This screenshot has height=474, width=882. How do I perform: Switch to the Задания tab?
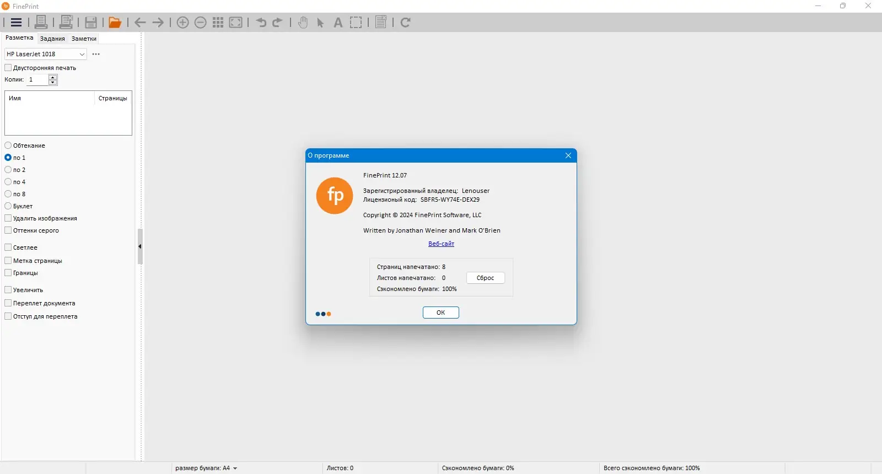52,39
